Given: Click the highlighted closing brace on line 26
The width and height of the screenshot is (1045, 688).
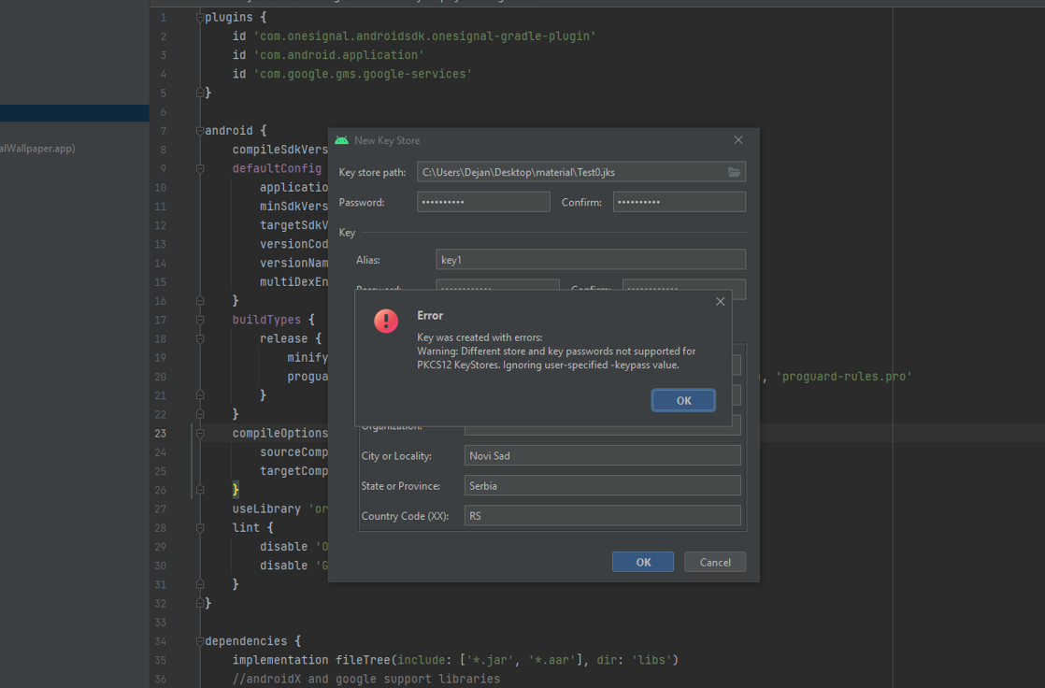Looking at the screenshot, I should point(236,490).
